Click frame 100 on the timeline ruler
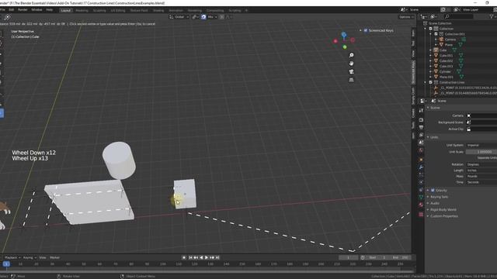This screenshot has height=279, width=497. (x=162, y=263)
